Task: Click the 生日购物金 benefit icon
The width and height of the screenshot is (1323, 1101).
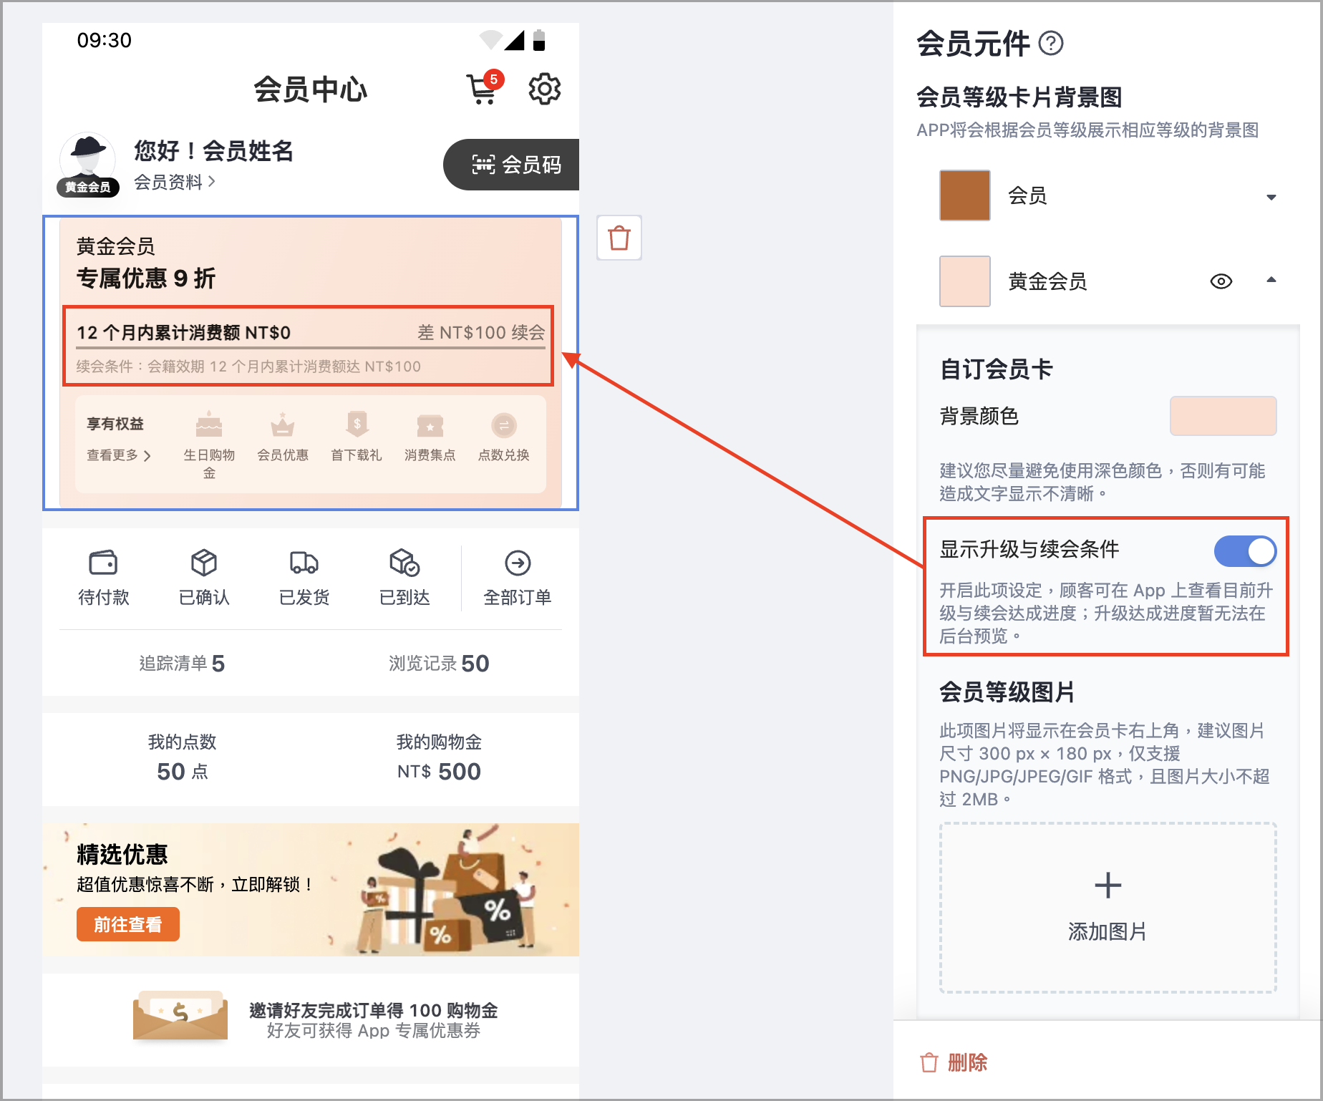Action: pyautogui.click(x=209, y=425)
